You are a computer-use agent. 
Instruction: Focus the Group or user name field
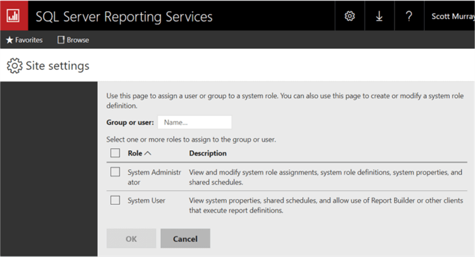coord(195,123)
